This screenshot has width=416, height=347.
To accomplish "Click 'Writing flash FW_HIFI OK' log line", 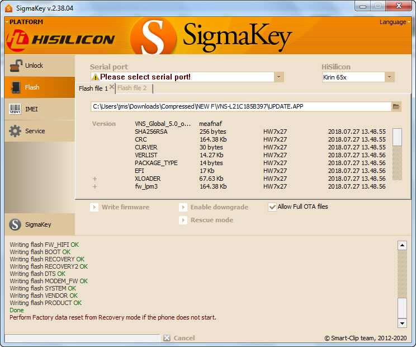I will pyautogui.click(x=44, y=245).
